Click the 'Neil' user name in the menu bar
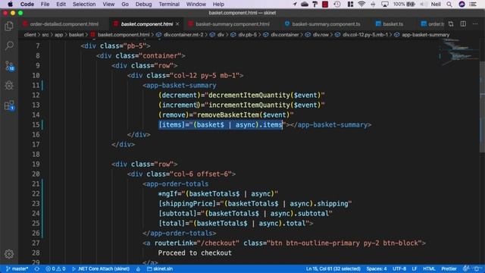Screen dimensions: 485x273 436,4
